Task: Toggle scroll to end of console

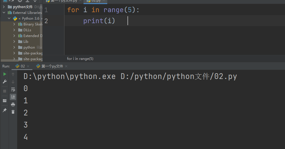Action: point(13,97)
